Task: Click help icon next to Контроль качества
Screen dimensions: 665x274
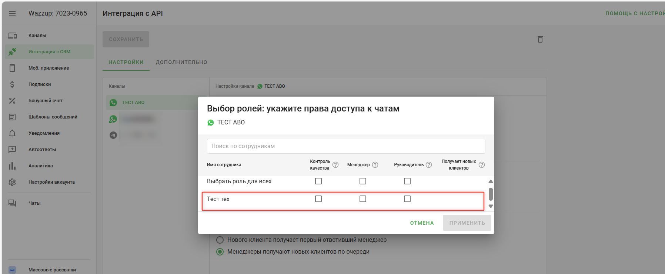Action: (x=335, y=165)
